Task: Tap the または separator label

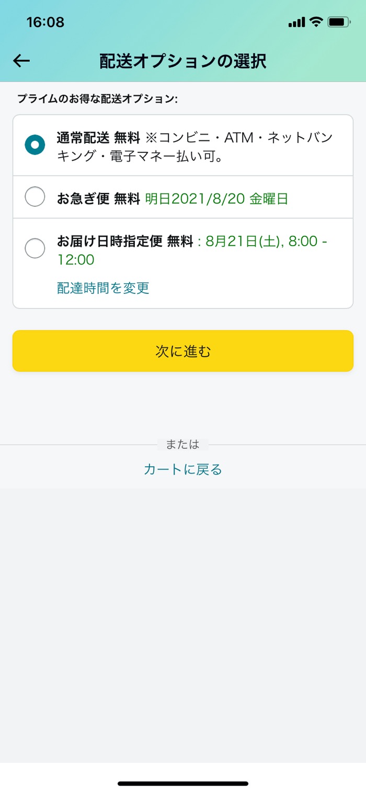Action: 182,444
